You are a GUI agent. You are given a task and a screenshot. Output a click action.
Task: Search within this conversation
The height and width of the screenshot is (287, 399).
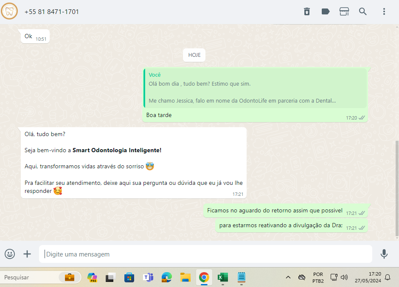tap(362, 11)
